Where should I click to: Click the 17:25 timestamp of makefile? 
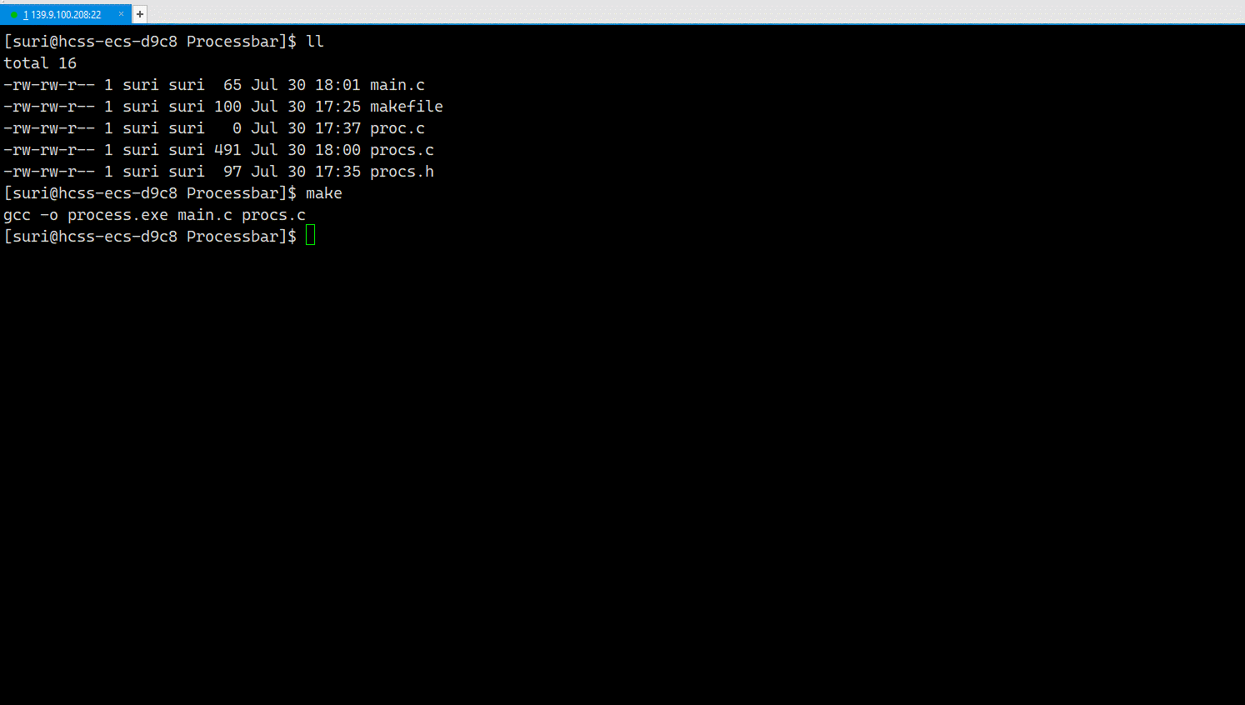coord(337,107)
